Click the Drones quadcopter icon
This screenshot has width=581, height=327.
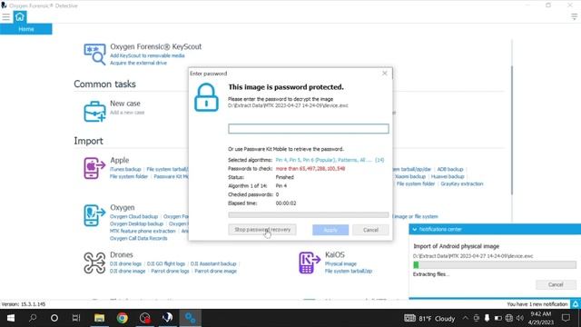(x=94, y=263)
